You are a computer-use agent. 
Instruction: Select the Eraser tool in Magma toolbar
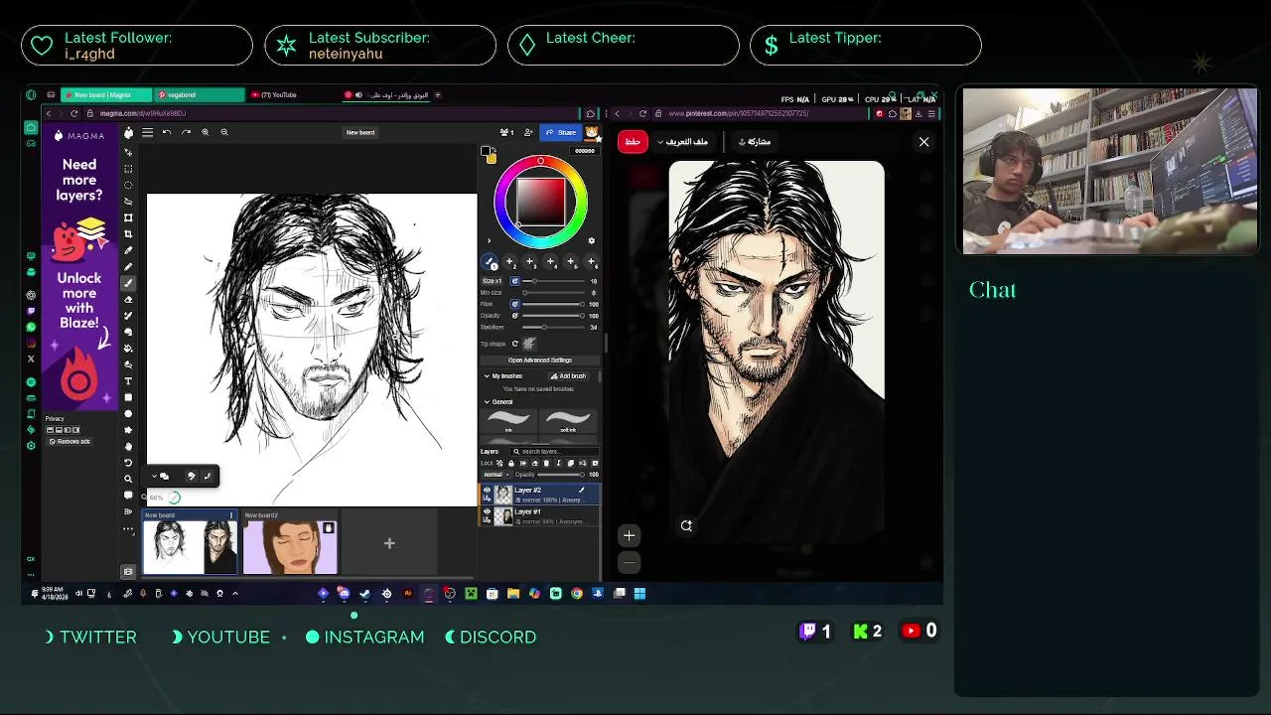coord(128,299)
